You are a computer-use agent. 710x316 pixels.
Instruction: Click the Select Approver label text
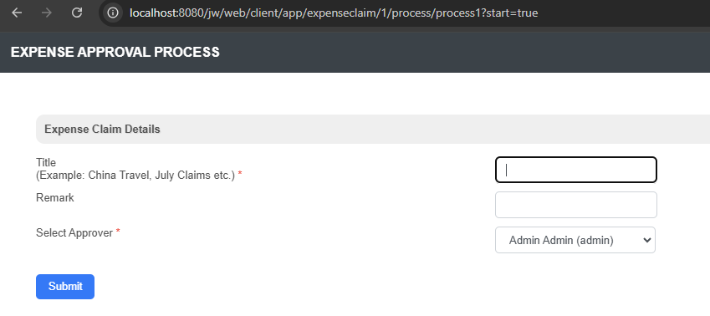click(74, 232)
